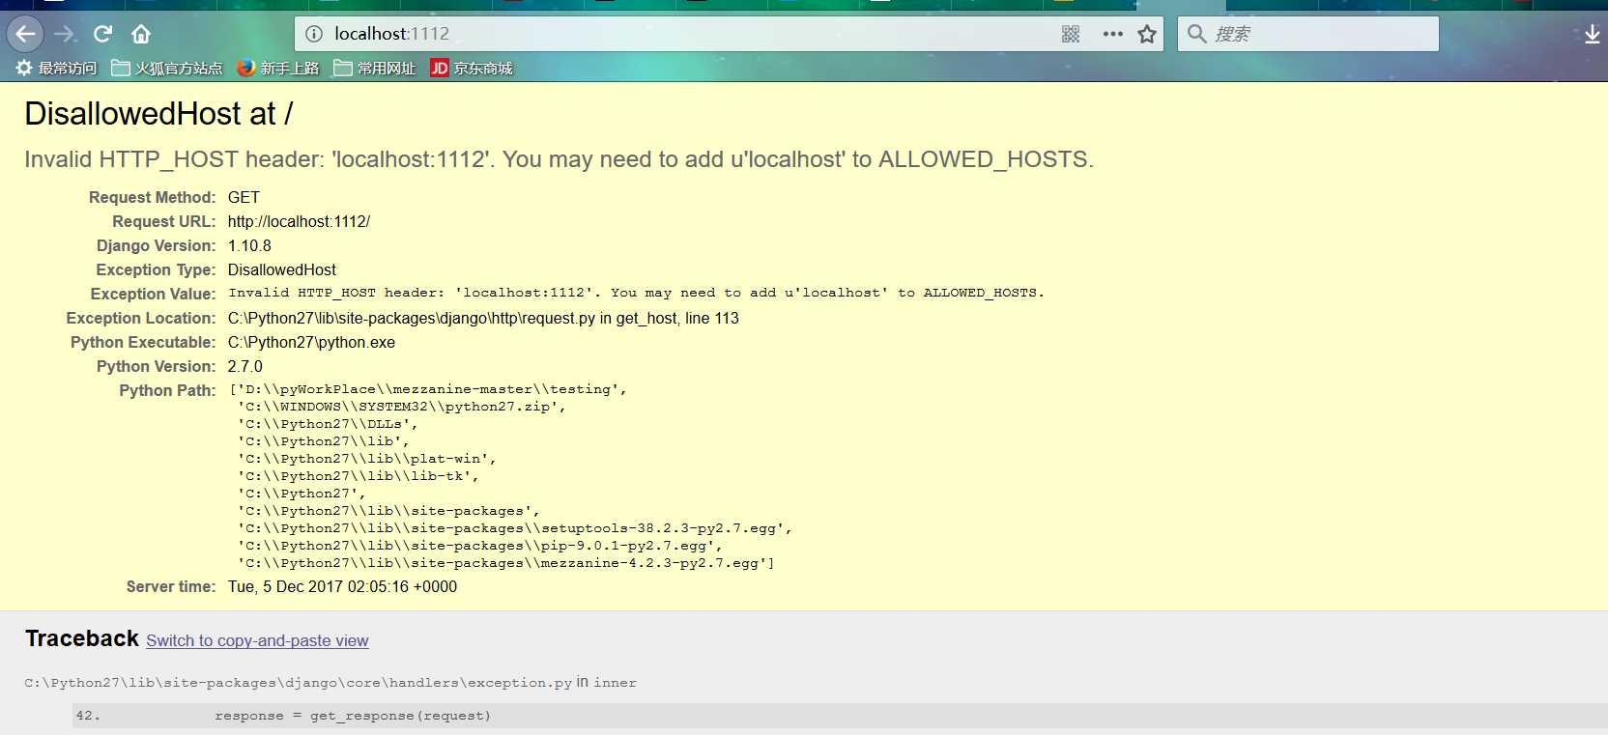The width and height of the screenshot is (1608, 735).
Task: Select the Invalid HTTP_HOST header summary line
Action: click(x=559, y=159)
